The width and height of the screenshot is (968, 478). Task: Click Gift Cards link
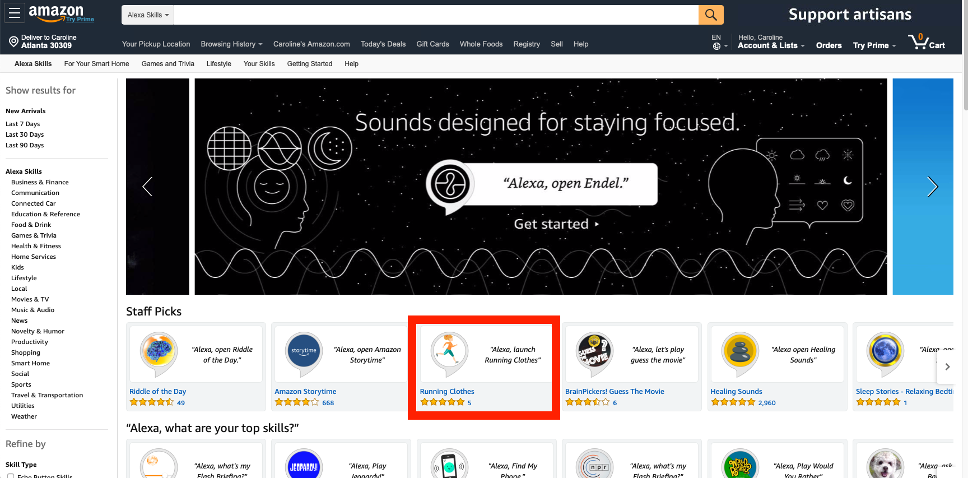pos(432,44)
